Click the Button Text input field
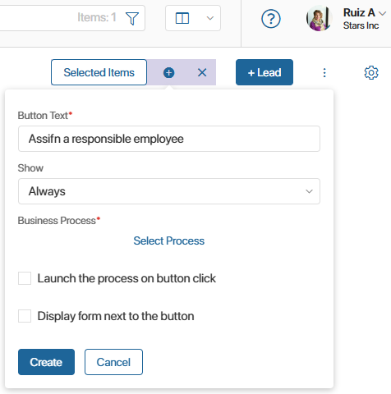 [x=169, y=139]
